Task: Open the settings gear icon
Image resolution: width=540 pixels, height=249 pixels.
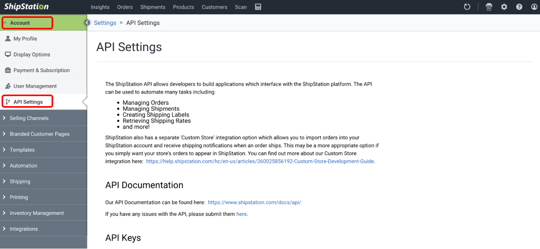Action: [504, 7]
